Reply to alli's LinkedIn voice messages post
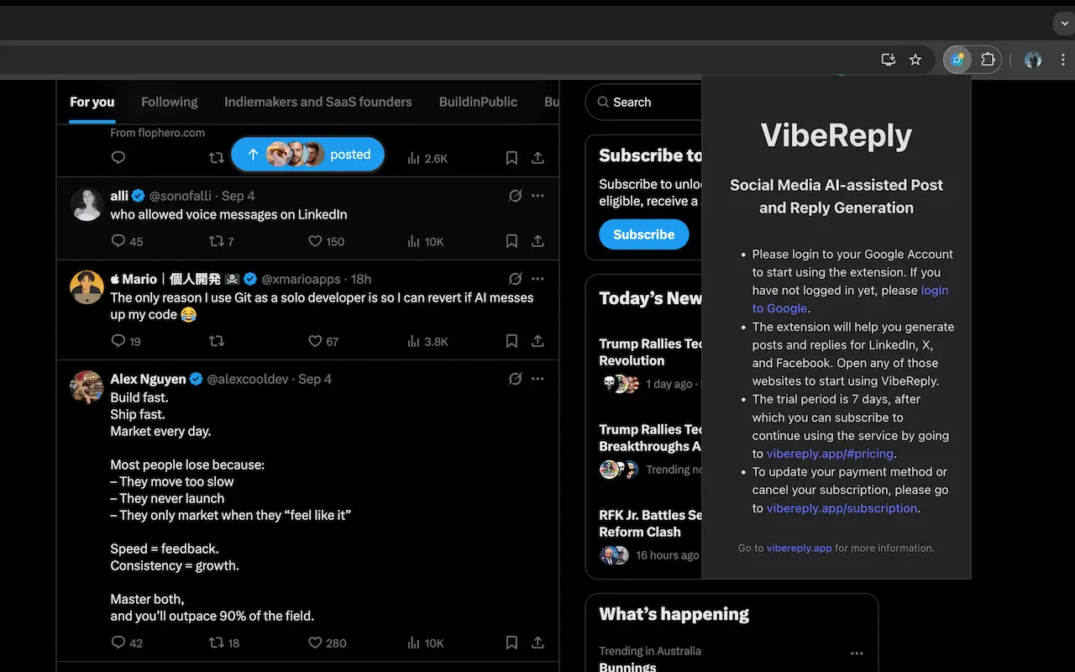 click(127, 241)
